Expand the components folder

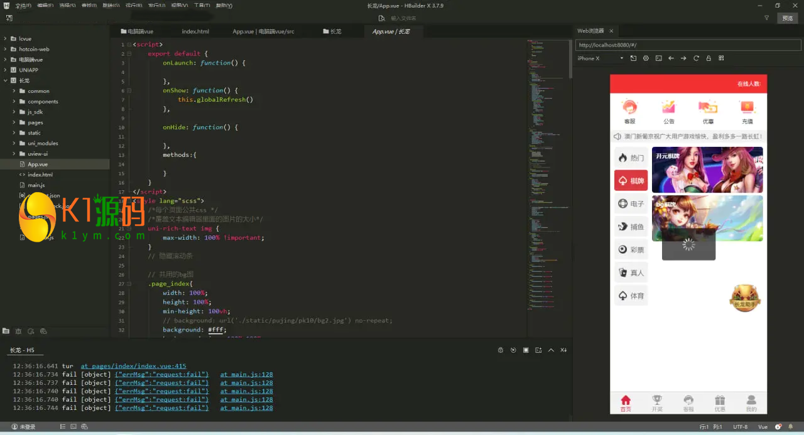14,101
